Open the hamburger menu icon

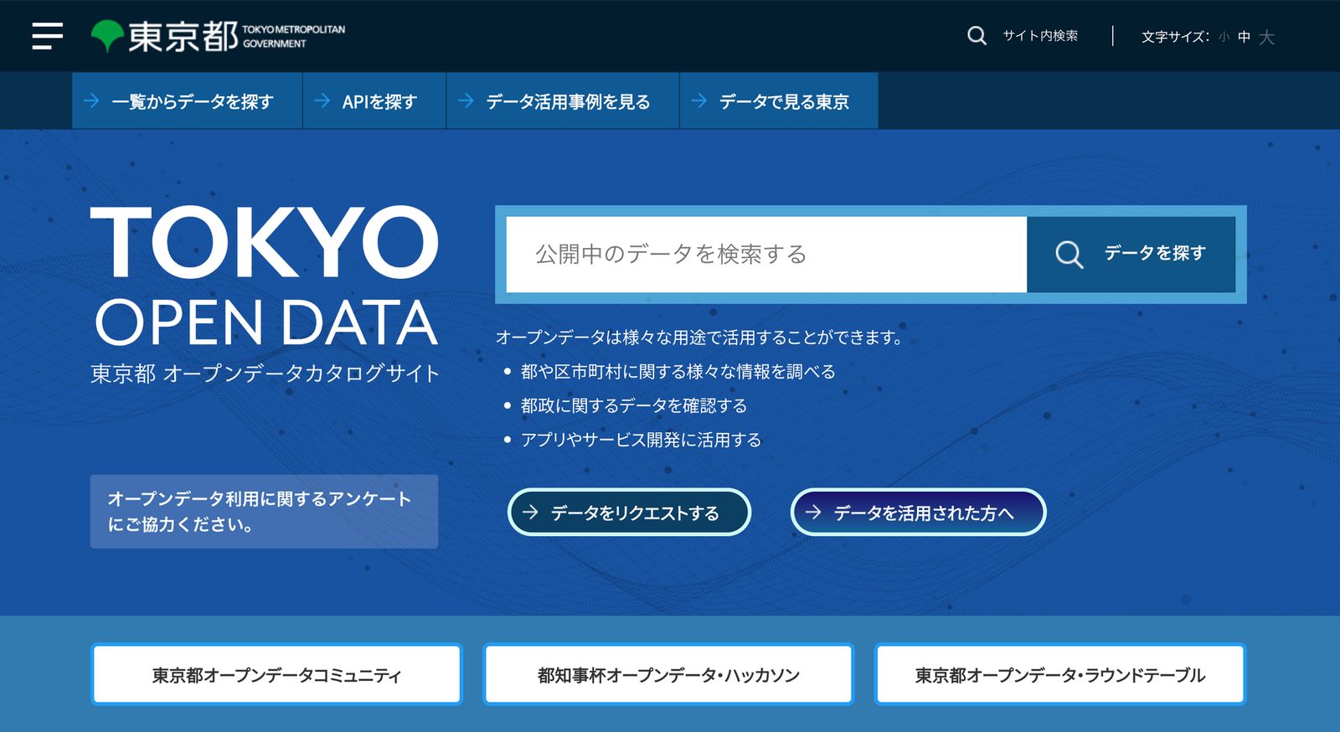pos(47,36)
